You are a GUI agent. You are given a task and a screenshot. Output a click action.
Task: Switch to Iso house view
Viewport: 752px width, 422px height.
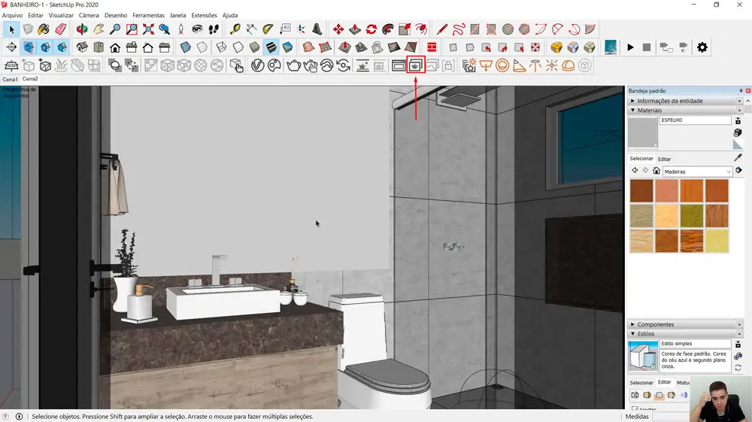82,47
